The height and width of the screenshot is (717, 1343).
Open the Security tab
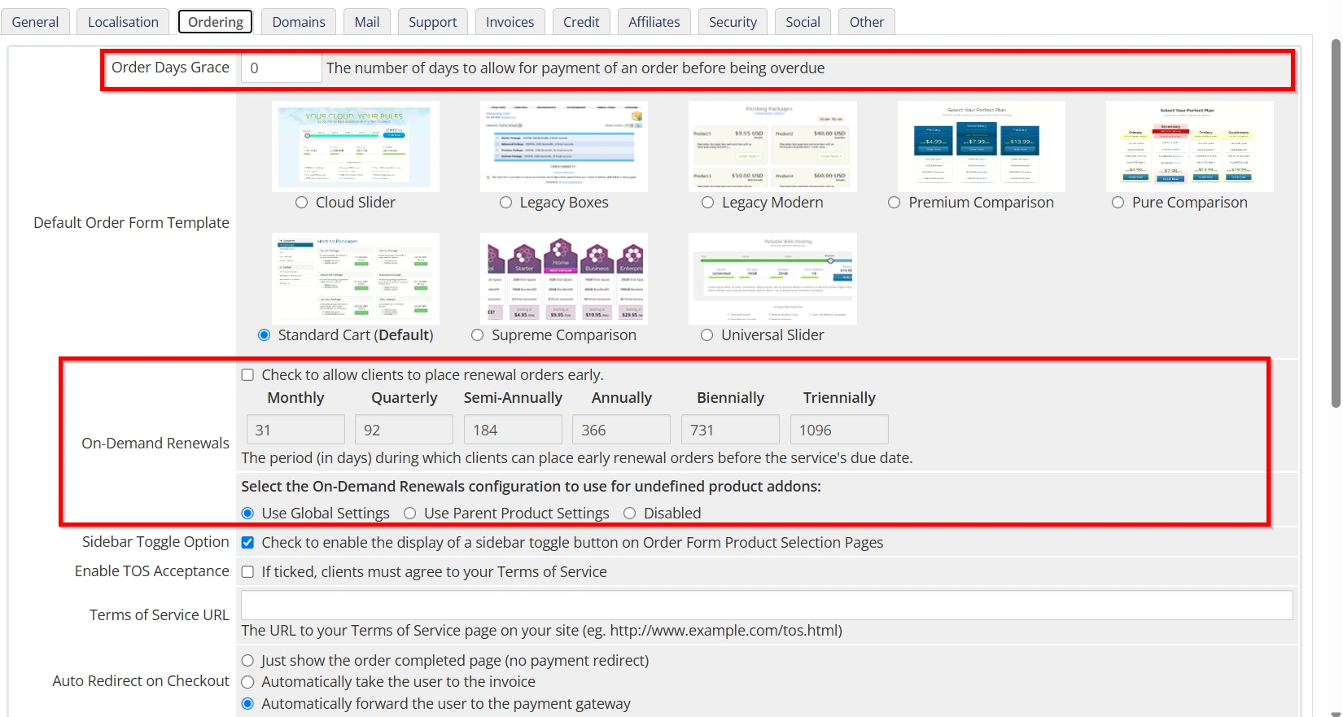point(733,22)
